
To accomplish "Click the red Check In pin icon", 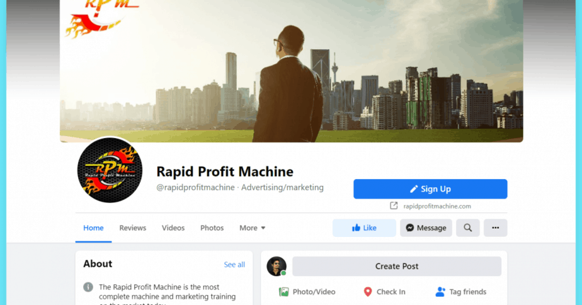I will (367, 292).
